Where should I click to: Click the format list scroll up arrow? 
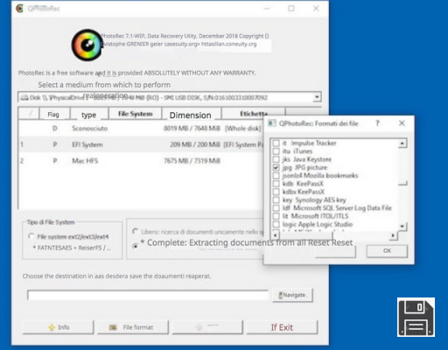(402, 143)
